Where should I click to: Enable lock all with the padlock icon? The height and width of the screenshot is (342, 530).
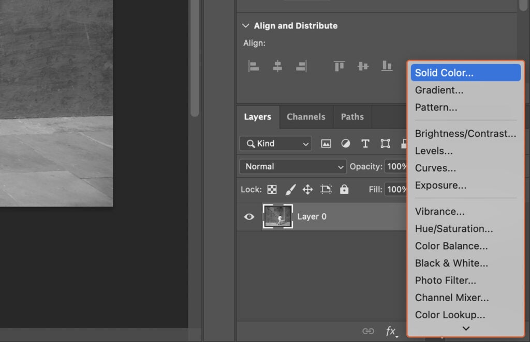(344, 189)
